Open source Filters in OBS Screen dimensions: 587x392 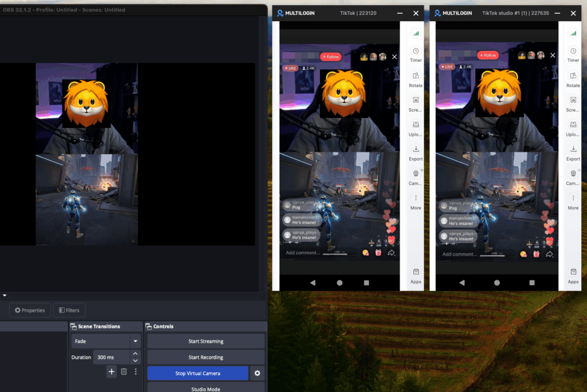[69, 310]
